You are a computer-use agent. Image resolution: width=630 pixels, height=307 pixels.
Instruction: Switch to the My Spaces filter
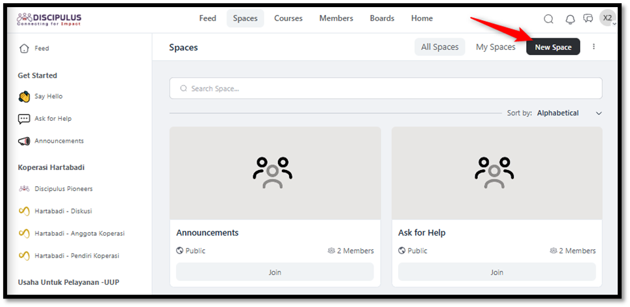click(x=495, y=47)
